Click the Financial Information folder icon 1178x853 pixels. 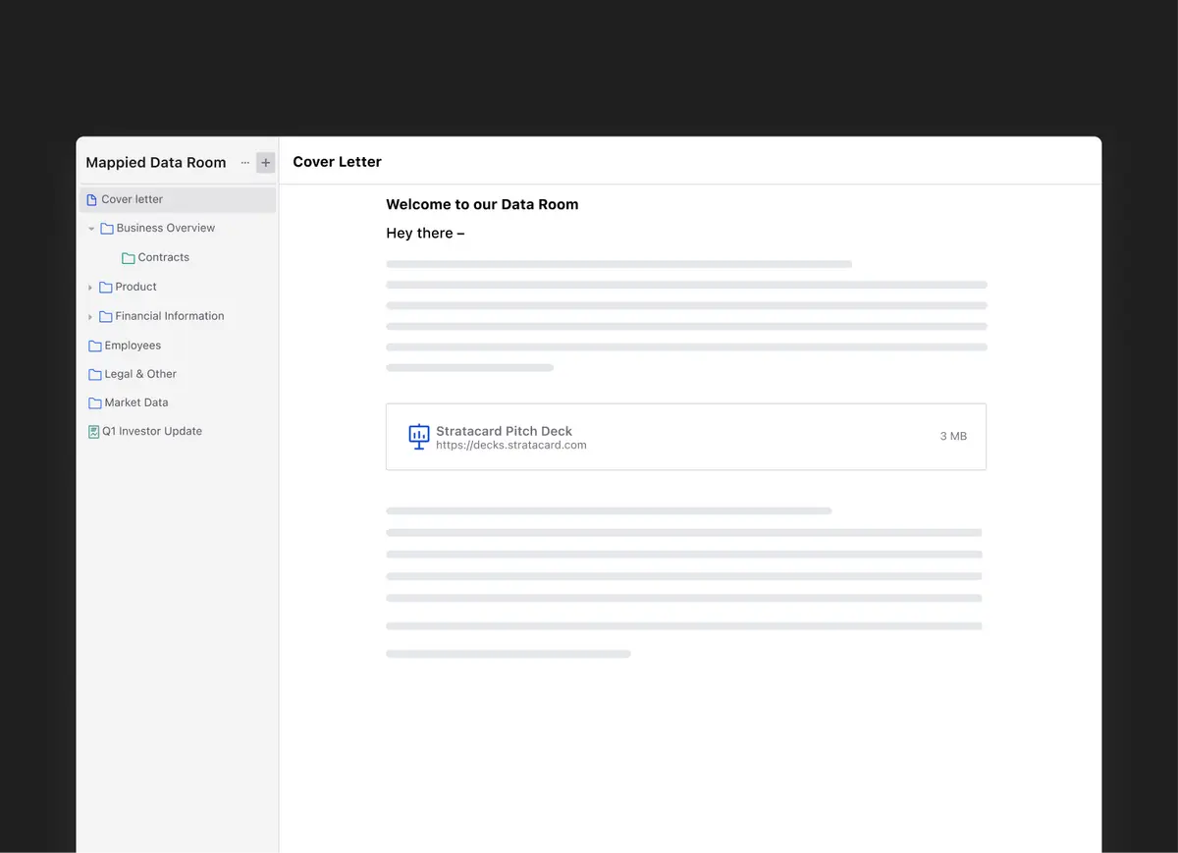pyautogui.click(x=106, y=316)
